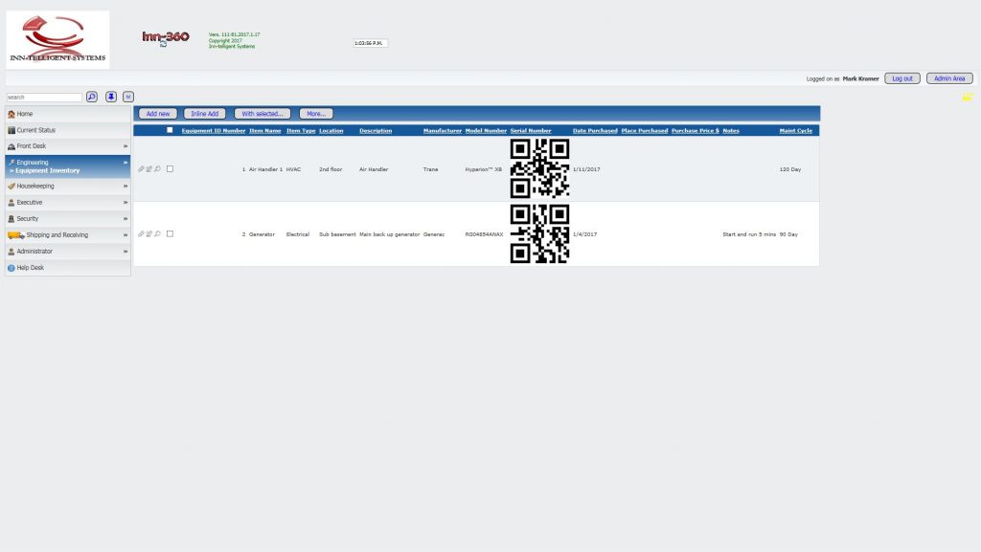Expand the Front Desk menu arrow
Viewport: 981px width, 552px height.
click(x=125, y=146)
